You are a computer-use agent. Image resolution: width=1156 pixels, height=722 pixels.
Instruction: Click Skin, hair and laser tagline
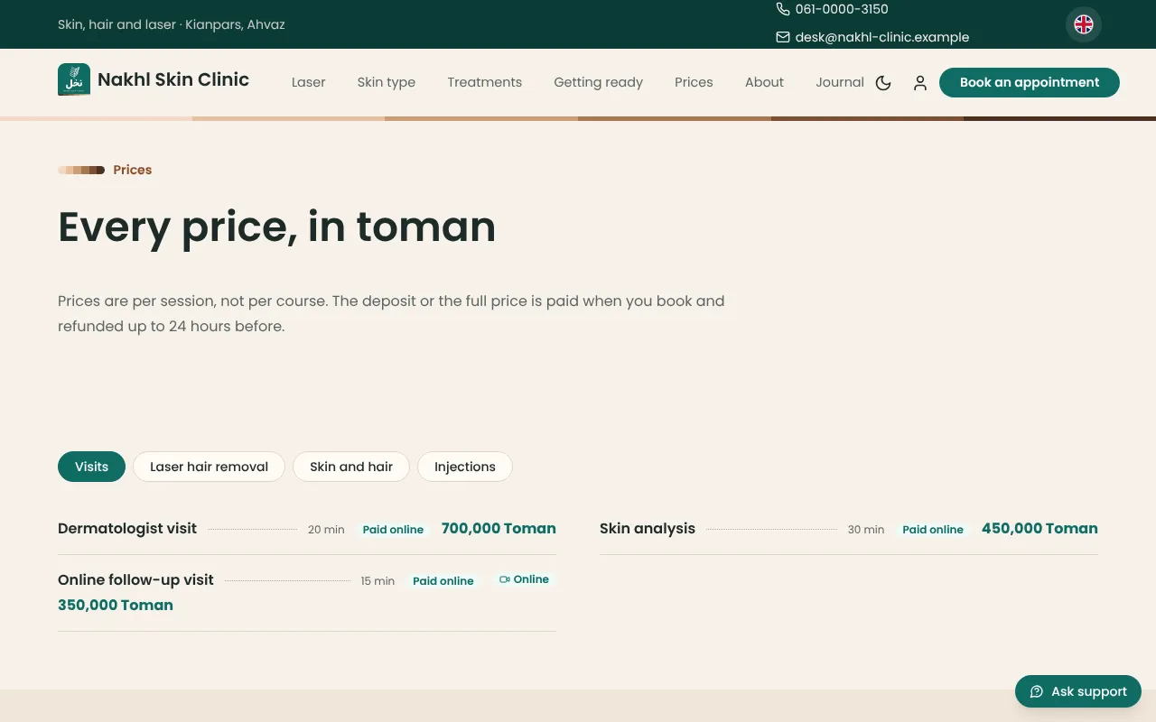coord(172,24)
